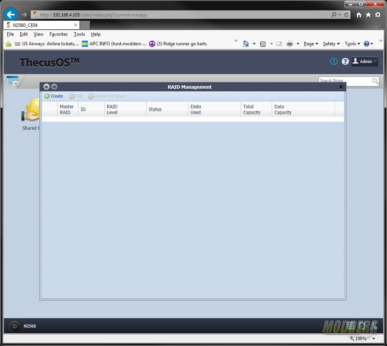Click the Search String magnifier icon
The image size is (387, 346).
coord(375,81)
